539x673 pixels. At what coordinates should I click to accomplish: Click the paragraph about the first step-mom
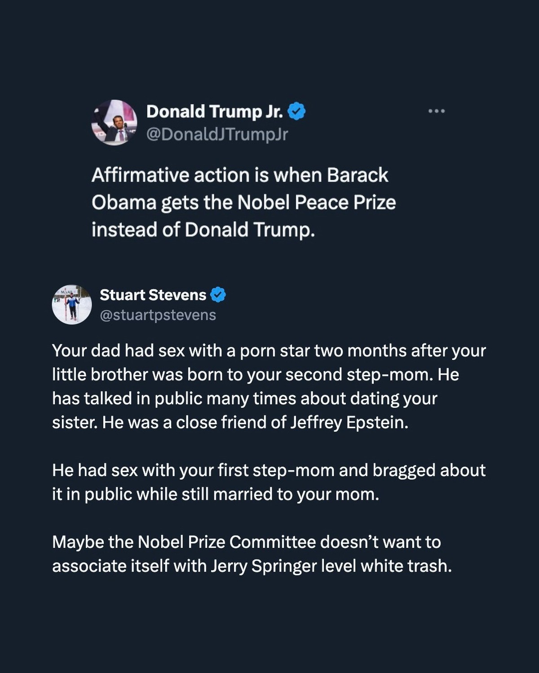269,482
